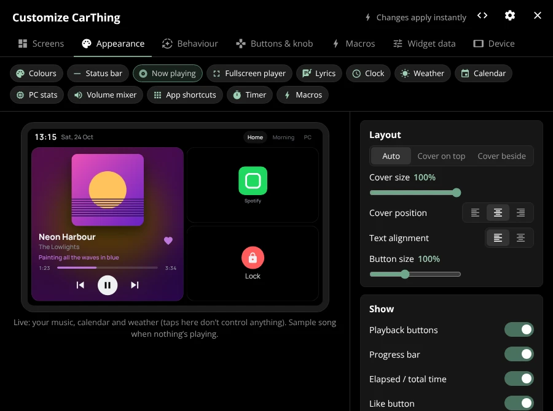Go to Buttons & knob tab
This screenshot has height=411, width=553.
click(x=275, y=44)
